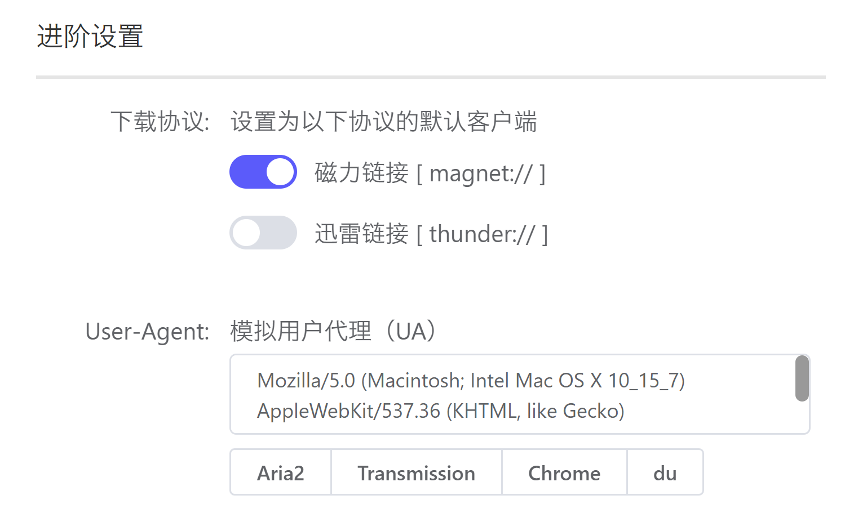
Task: Disable the magnet:// link toggle
Action: (263, 172)
